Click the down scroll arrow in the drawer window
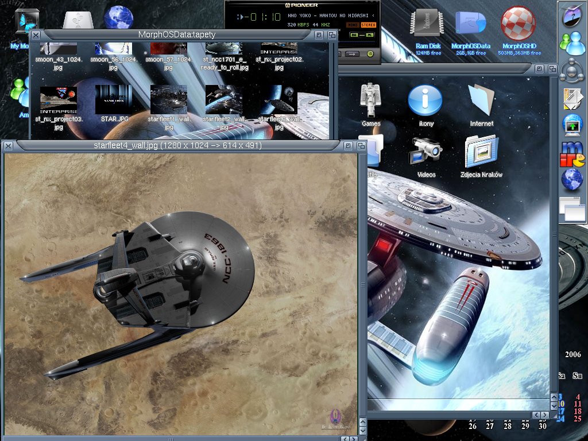The image size is (588, 441). pyautogui.click(x=554, y=405)
